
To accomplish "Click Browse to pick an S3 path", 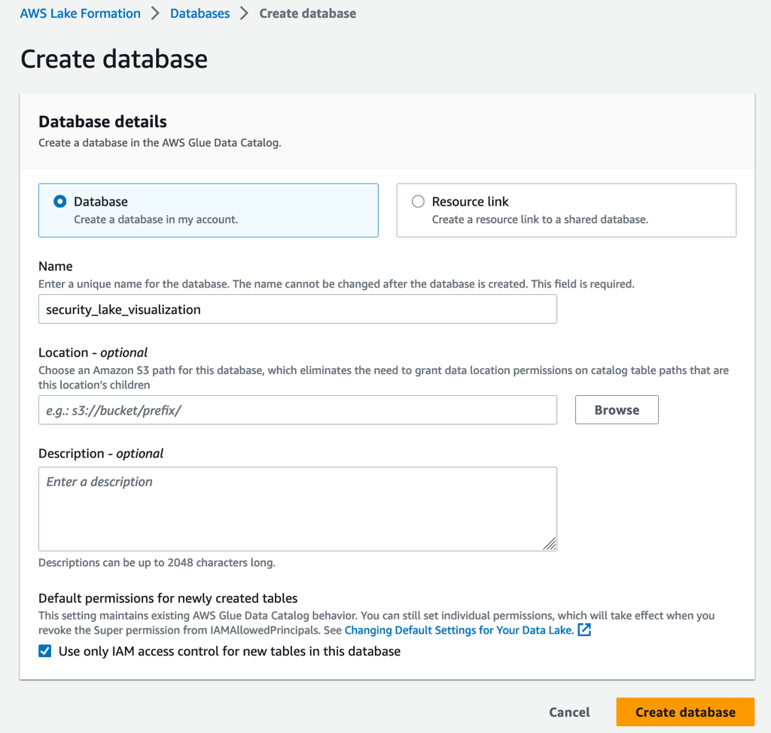I will (x=616, y=409).
